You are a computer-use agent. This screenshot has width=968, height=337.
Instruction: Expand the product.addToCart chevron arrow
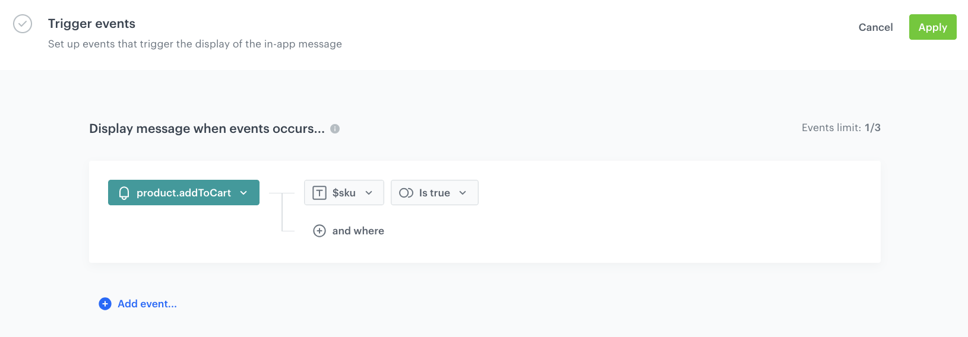(243, 193)
